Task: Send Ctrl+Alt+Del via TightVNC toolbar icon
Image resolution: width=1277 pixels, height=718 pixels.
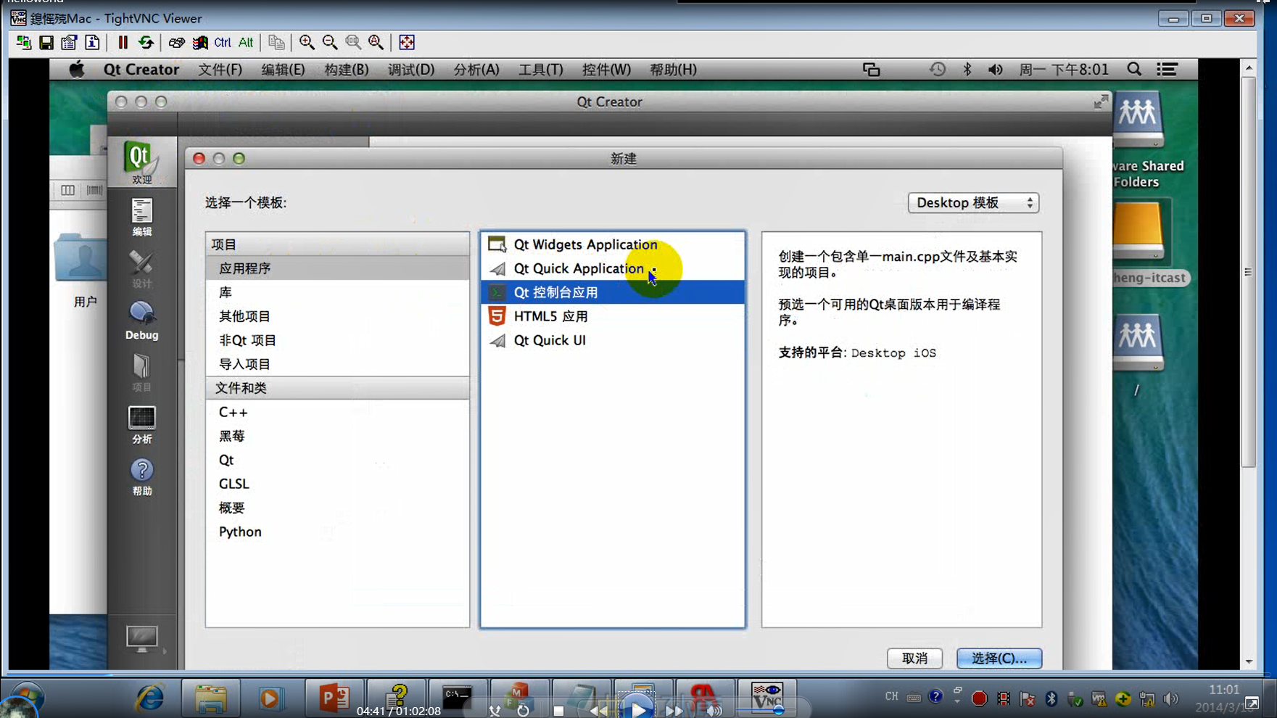Action: (176, 43)
